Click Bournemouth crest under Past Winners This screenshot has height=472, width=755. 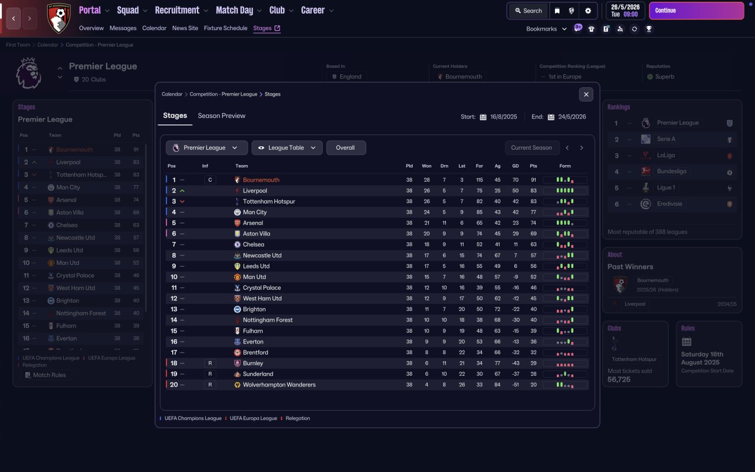pos(619,285)
